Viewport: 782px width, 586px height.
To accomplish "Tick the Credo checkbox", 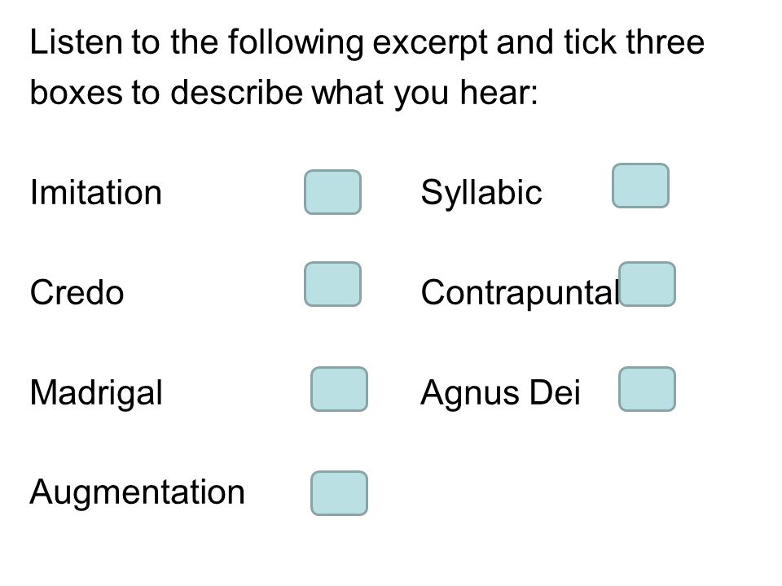I will (x=332, y=284).
